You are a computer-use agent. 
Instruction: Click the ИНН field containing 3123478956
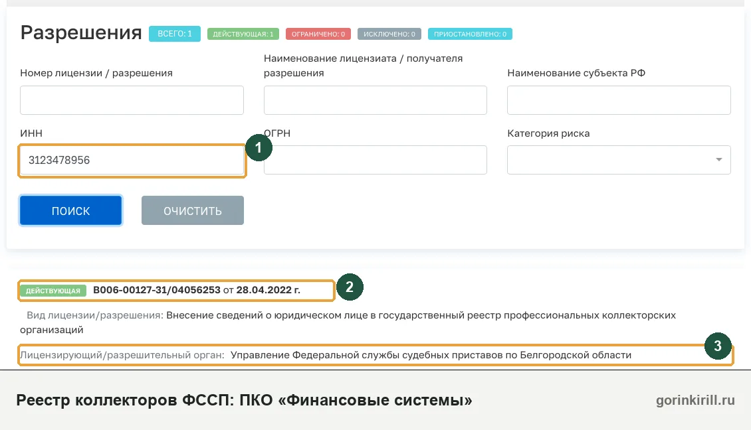pyautogui.click(x=132, y=160)
